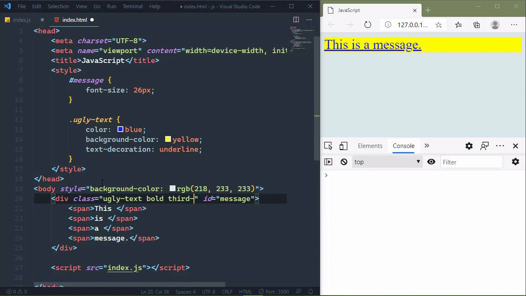Viewport: 526px width, 296px height.
Task: Toggle the console sidebar
Action: [328, 162]
